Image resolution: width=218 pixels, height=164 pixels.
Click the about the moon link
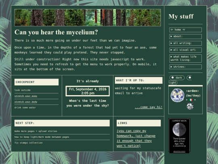179,151
